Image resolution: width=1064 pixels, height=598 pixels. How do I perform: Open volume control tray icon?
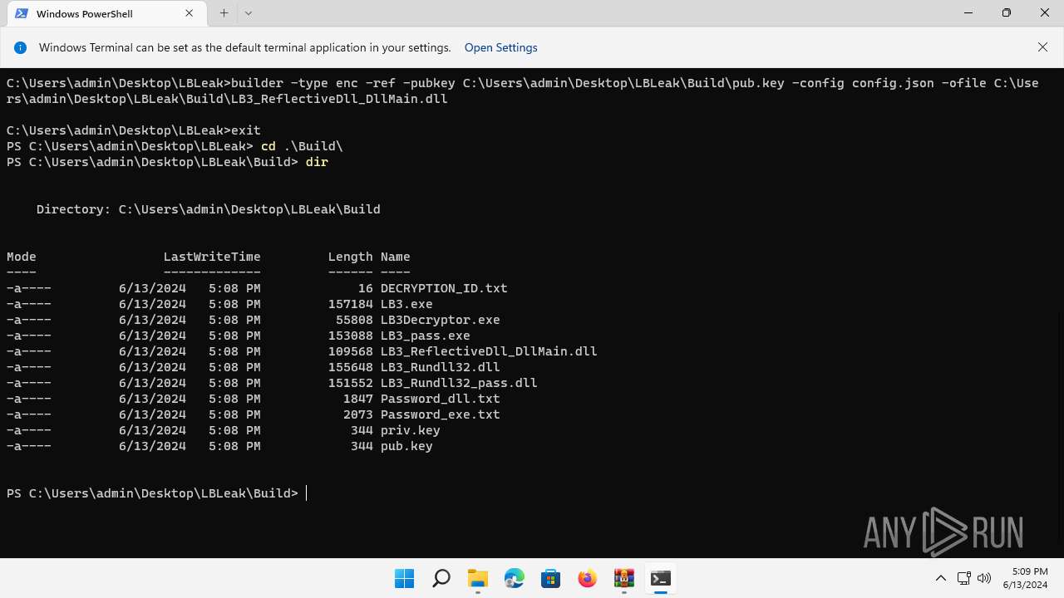tap(985, 578)
